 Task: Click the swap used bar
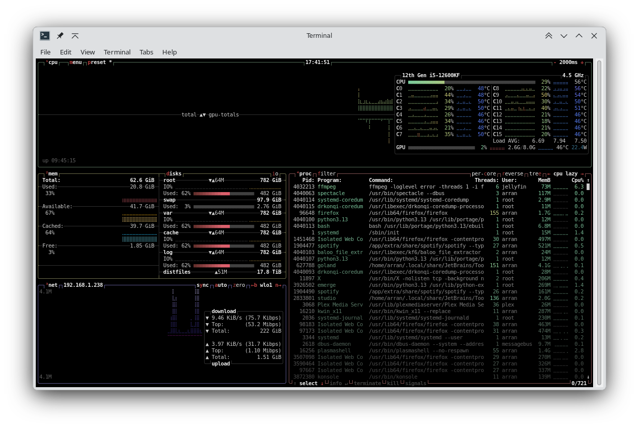point(224,207)
